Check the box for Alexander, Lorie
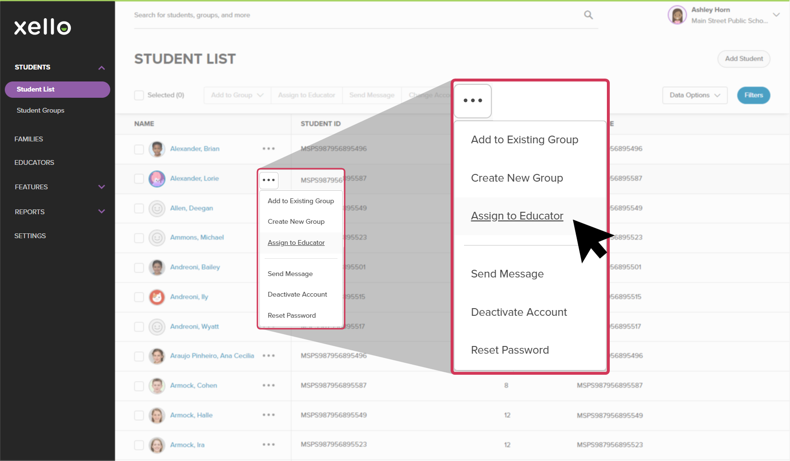Screen dimensions: 790x461 pyautogui.click(x=139, y=179)
